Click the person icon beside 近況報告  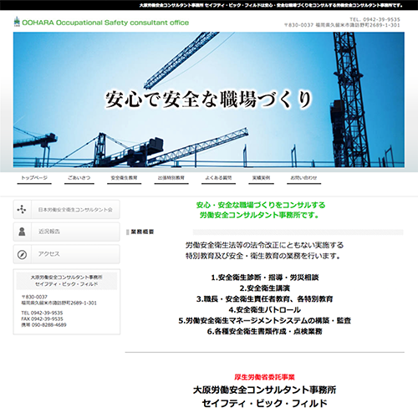(x=22, y=232)
